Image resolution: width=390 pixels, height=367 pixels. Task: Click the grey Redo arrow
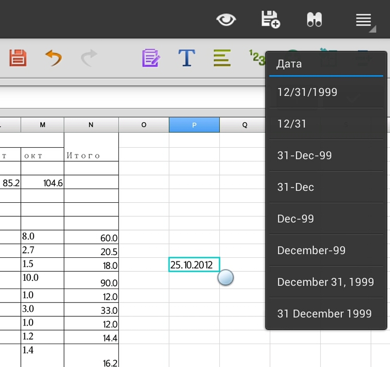[x=89, y=58]
